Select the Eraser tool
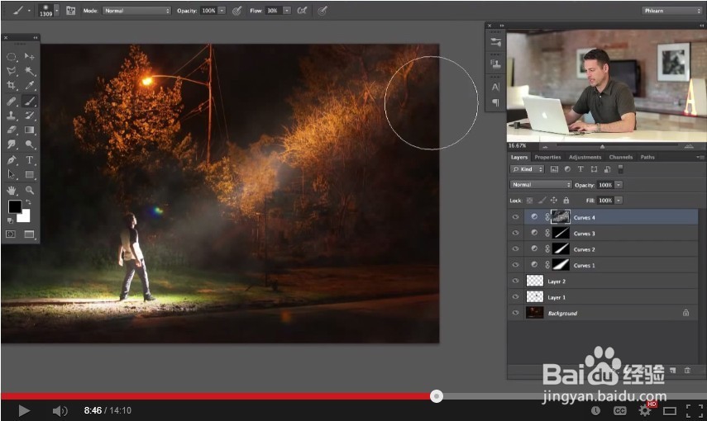Screen dimensions: 707x421 pyautogui.click(x=12, y=130)
